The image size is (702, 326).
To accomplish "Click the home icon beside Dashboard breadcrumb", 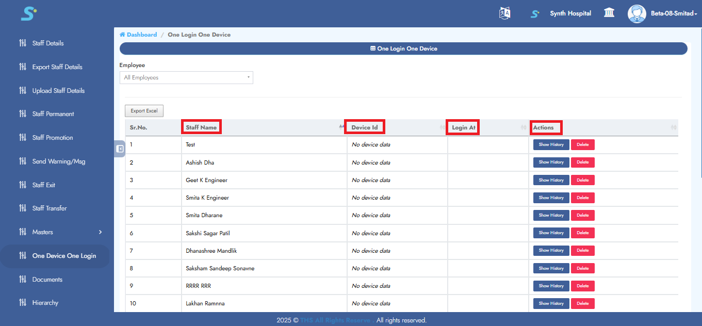I will 122,35.
